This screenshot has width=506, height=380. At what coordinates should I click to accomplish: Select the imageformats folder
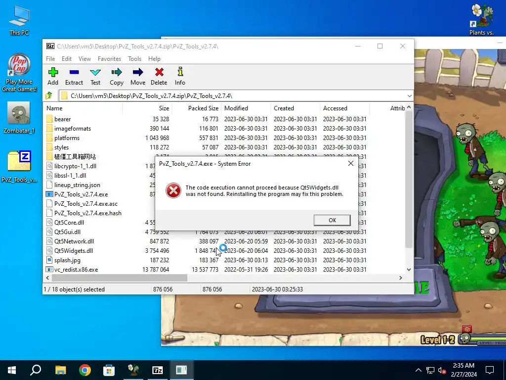click(x=72, y=129)
